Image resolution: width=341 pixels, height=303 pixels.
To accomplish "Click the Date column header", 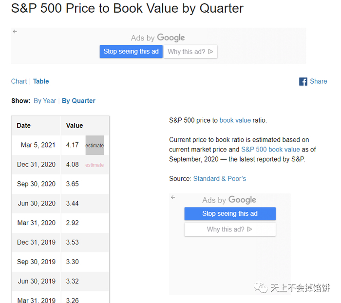I will pos(23,125).
